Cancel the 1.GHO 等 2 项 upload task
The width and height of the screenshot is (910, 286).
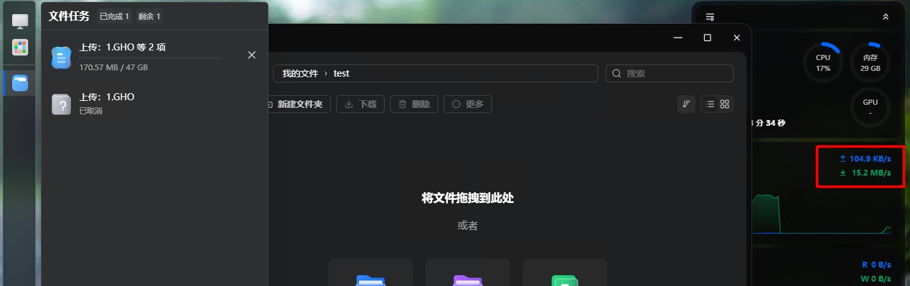(x=252, y=55)
